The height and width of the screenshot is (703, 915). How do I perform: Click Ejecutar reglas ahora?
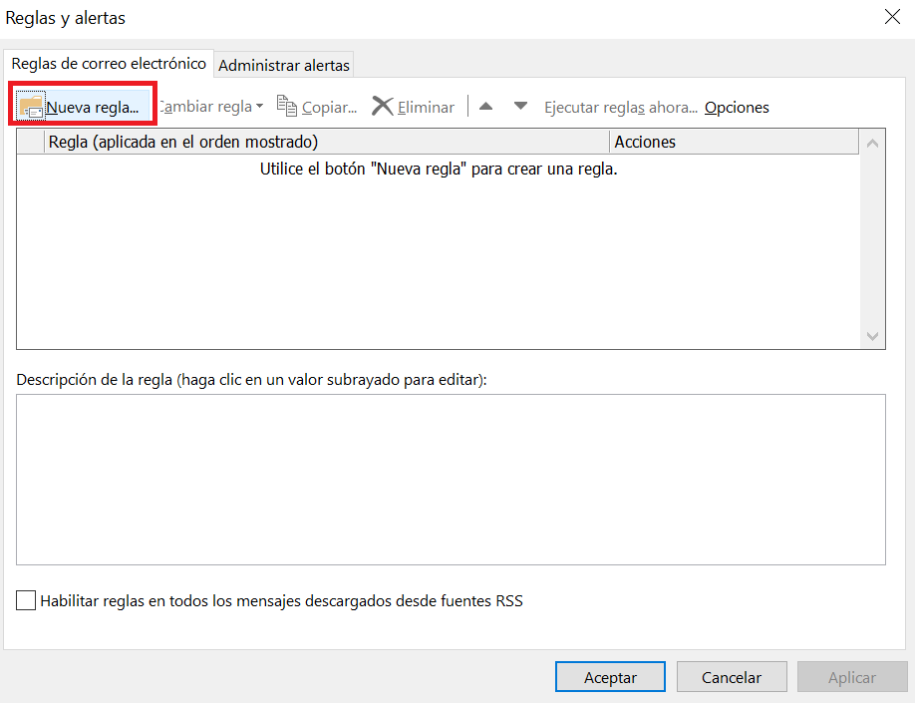coord(621,108)
